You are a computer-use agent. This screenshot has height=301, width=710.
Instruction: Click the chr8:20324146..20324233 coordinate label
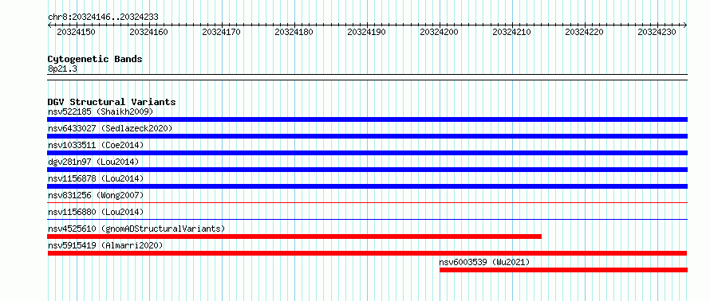coord(103,17)
